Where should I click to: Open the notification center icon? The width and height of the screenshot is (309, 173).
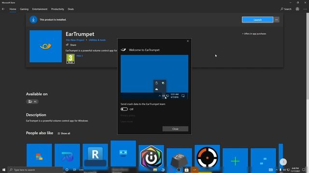pos(304,170)
